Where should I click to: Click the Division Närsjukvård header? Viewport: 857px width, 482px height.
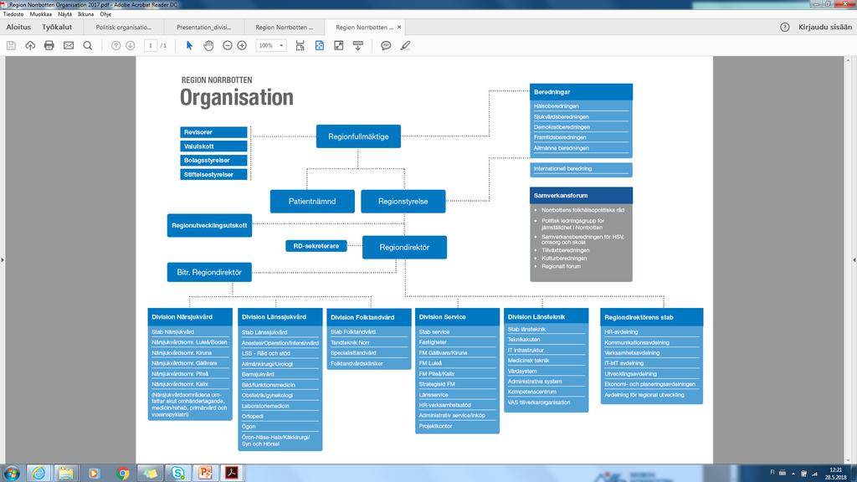(190, 316)
